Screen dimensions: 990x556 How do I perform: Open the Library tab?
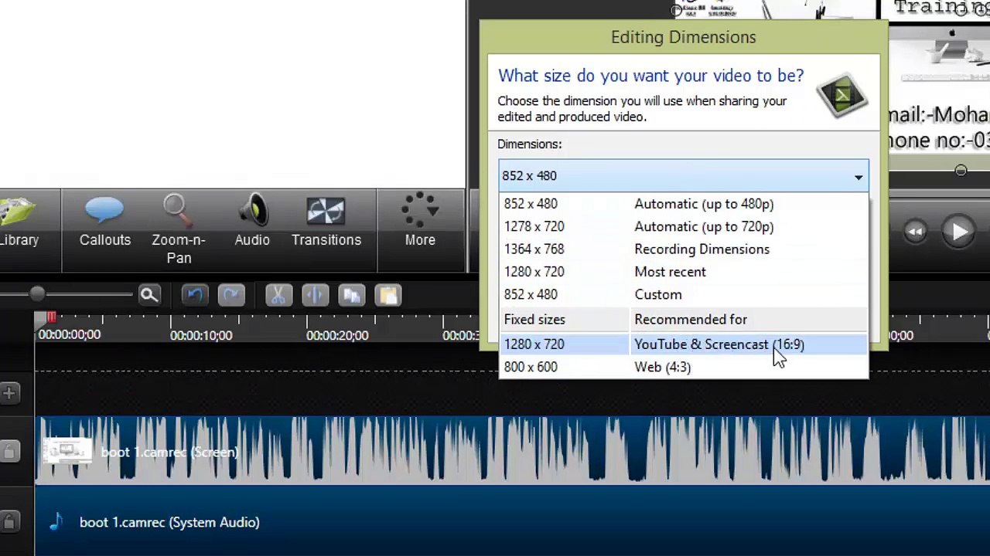19,223
